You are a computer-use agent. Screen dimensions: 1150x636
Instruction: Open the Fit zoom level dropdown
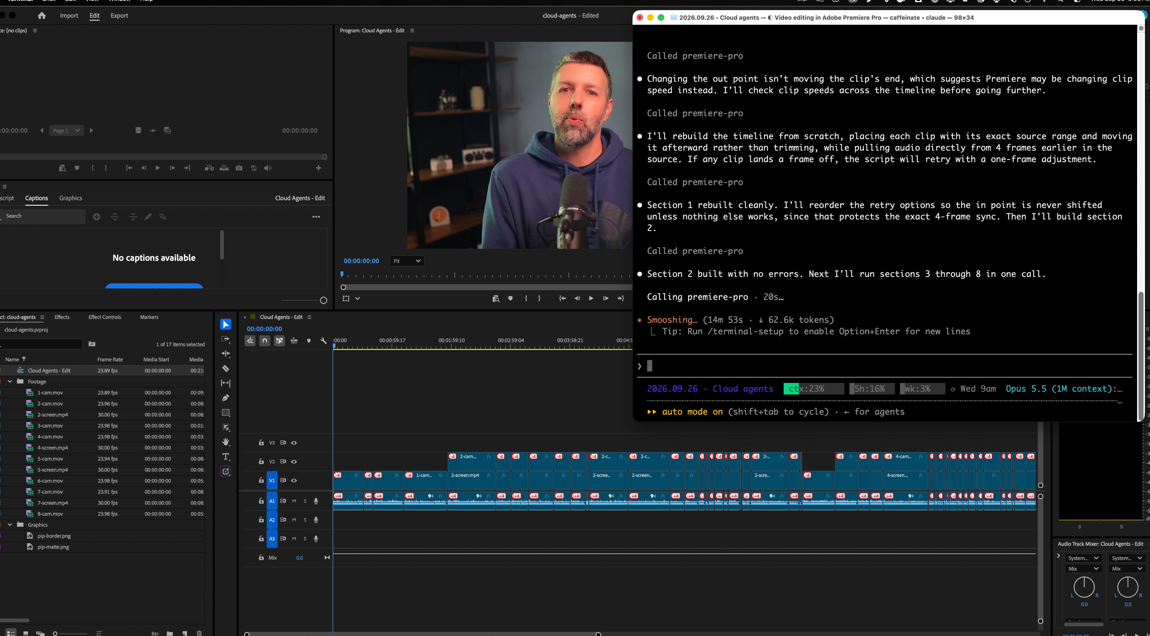407,261
